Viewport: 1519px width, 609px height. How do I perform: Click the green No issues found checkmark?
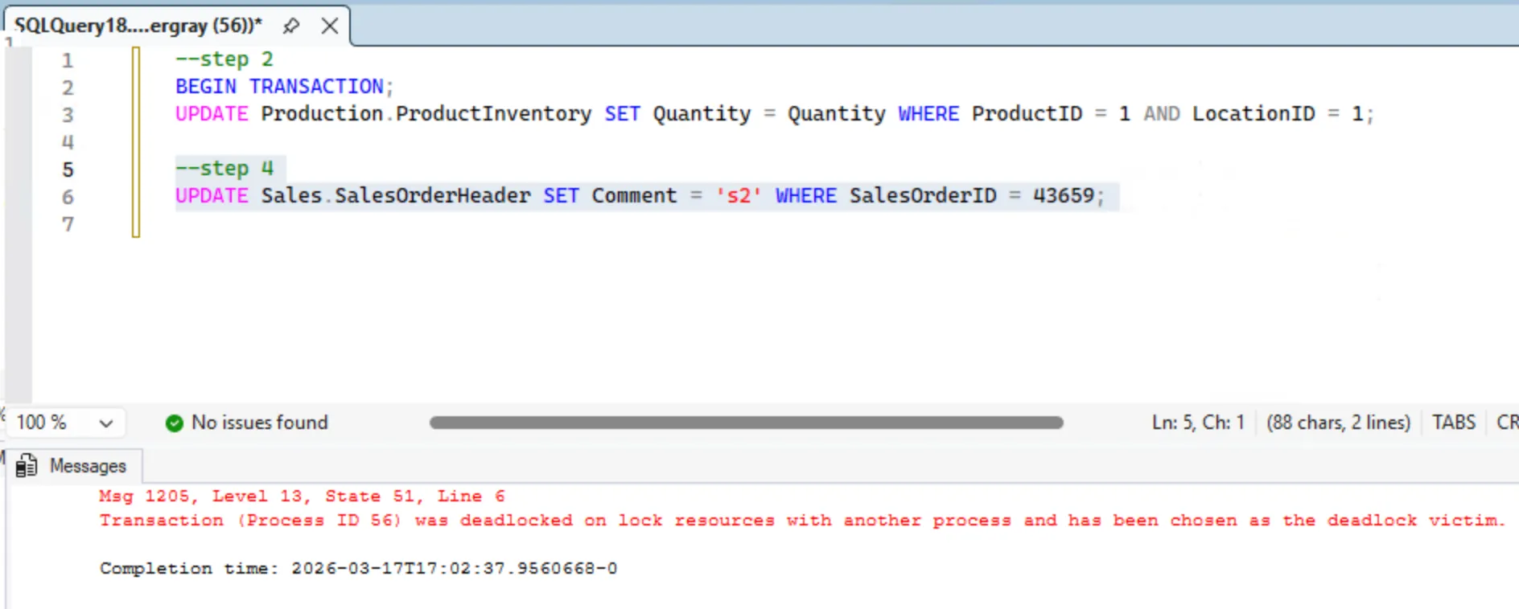174,423
